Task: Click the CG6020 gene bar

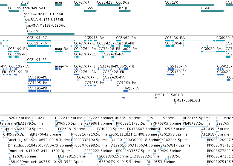Action: (213, 11)
